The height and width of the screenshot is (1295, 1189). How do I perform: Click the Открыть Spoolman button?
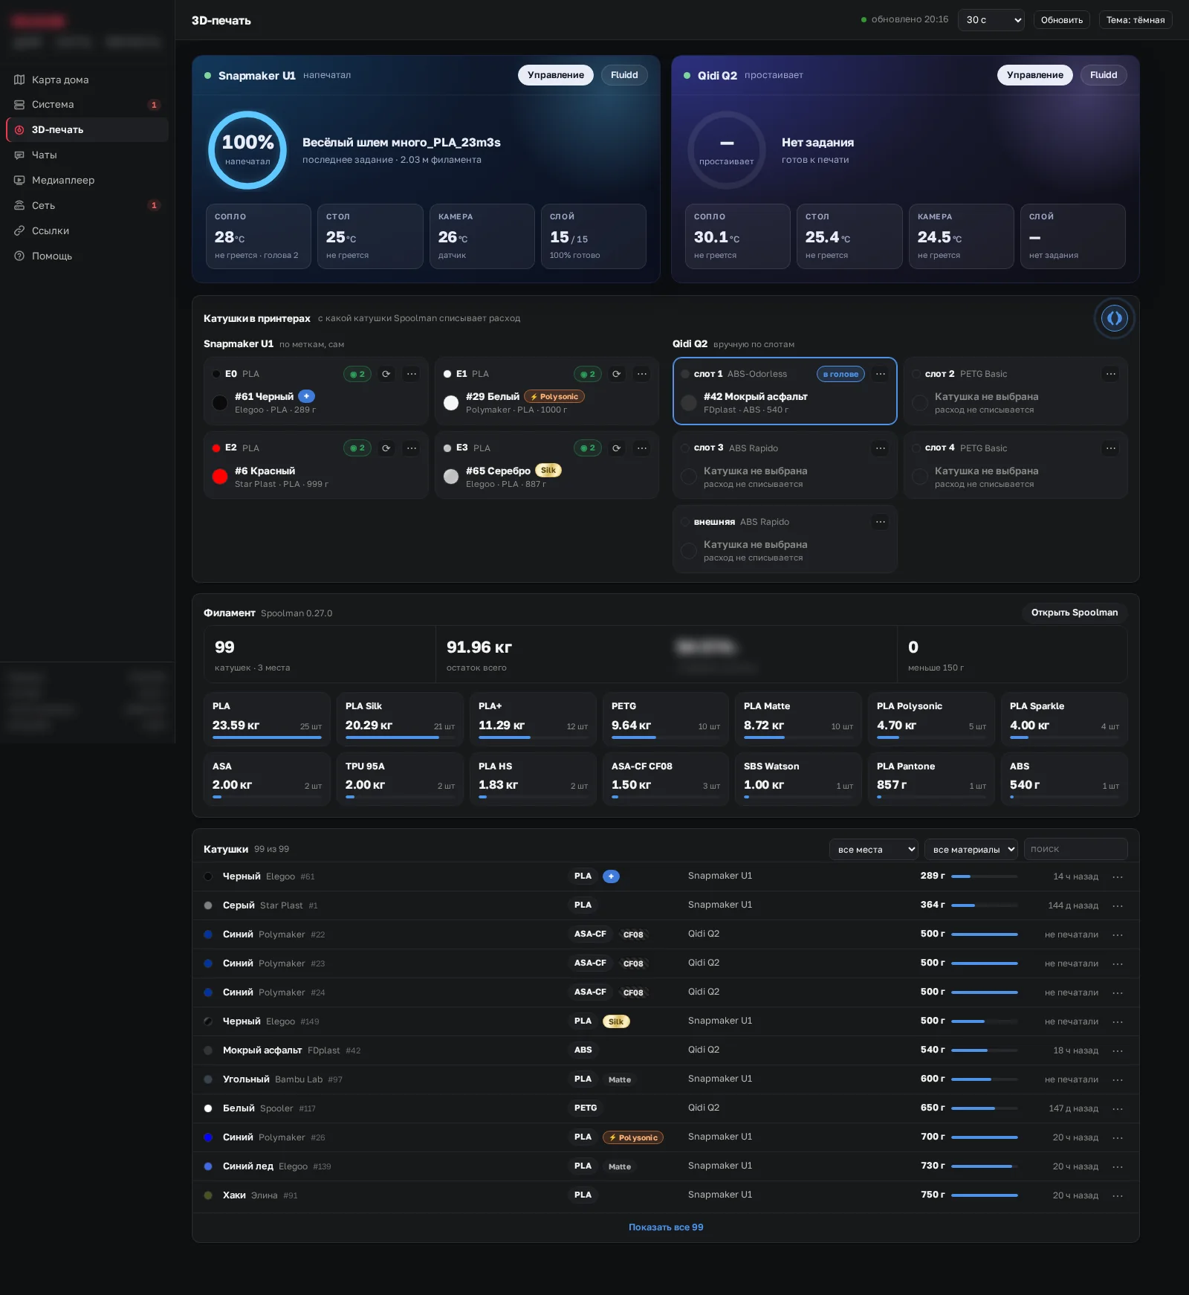click(x=1075, y=613)
